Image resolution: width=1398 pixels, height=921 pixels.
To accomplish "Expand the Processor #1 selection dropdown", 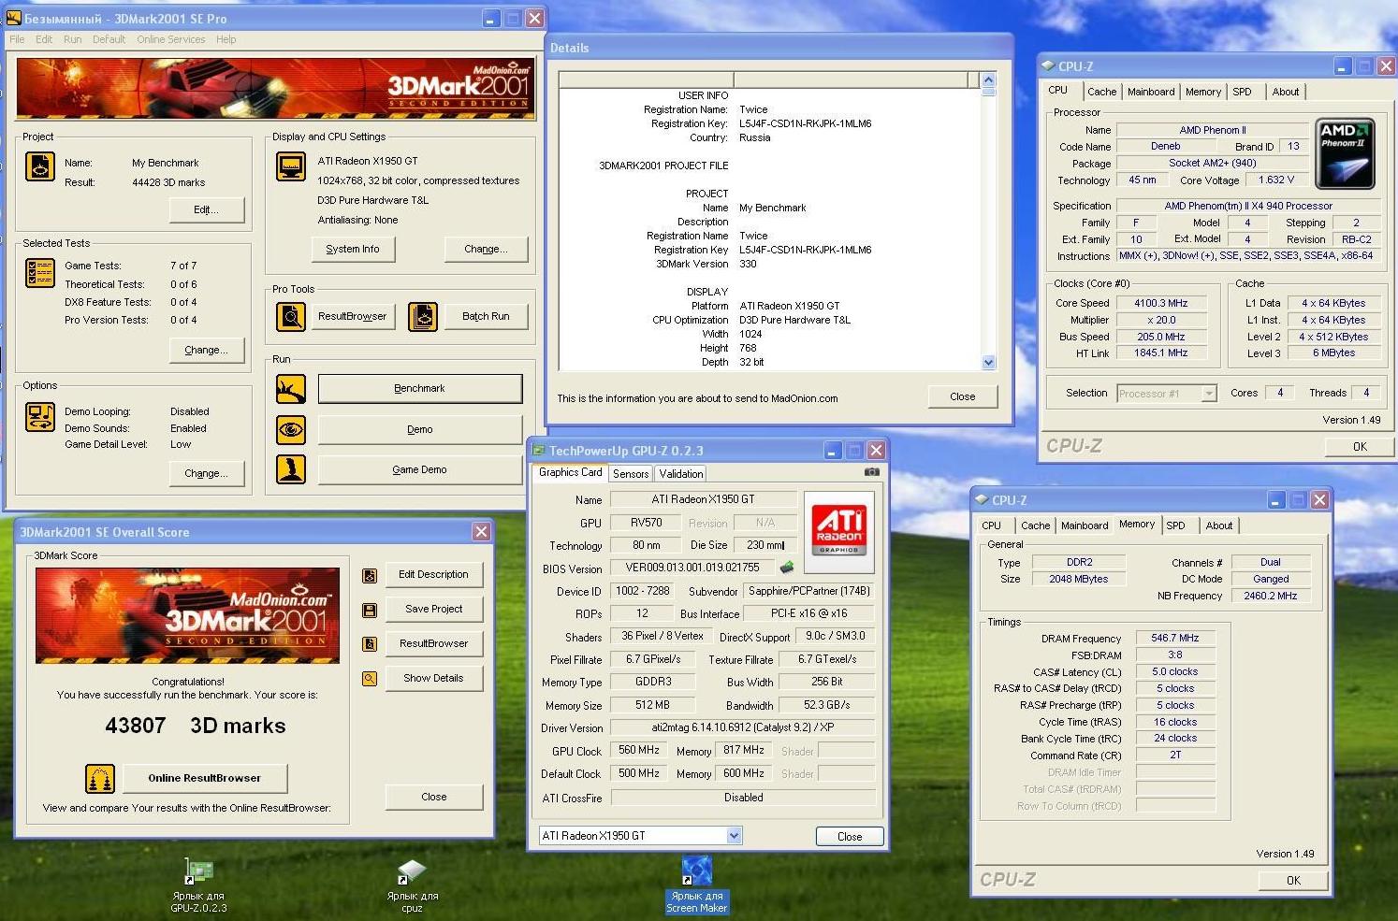I will pos(1209,394).
